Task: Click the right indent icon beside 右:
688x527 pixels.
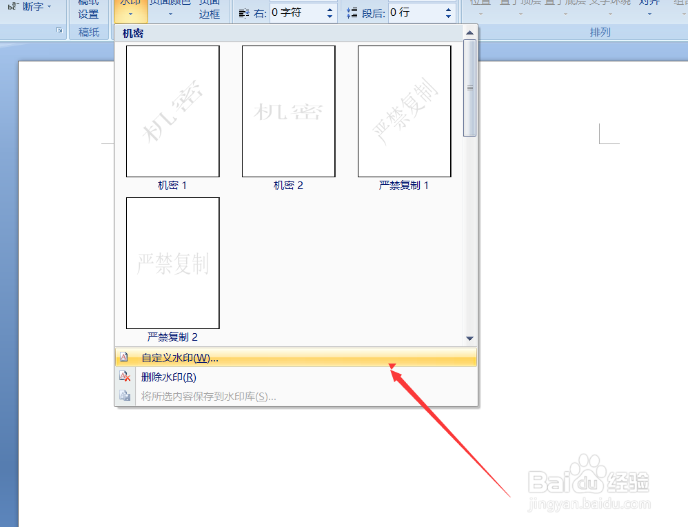Action: (x=244, y=14)
